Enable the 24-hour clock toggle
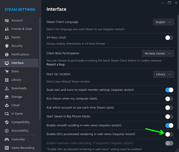The height and width of the screenshot is (152, 179). tap(169, 38)
